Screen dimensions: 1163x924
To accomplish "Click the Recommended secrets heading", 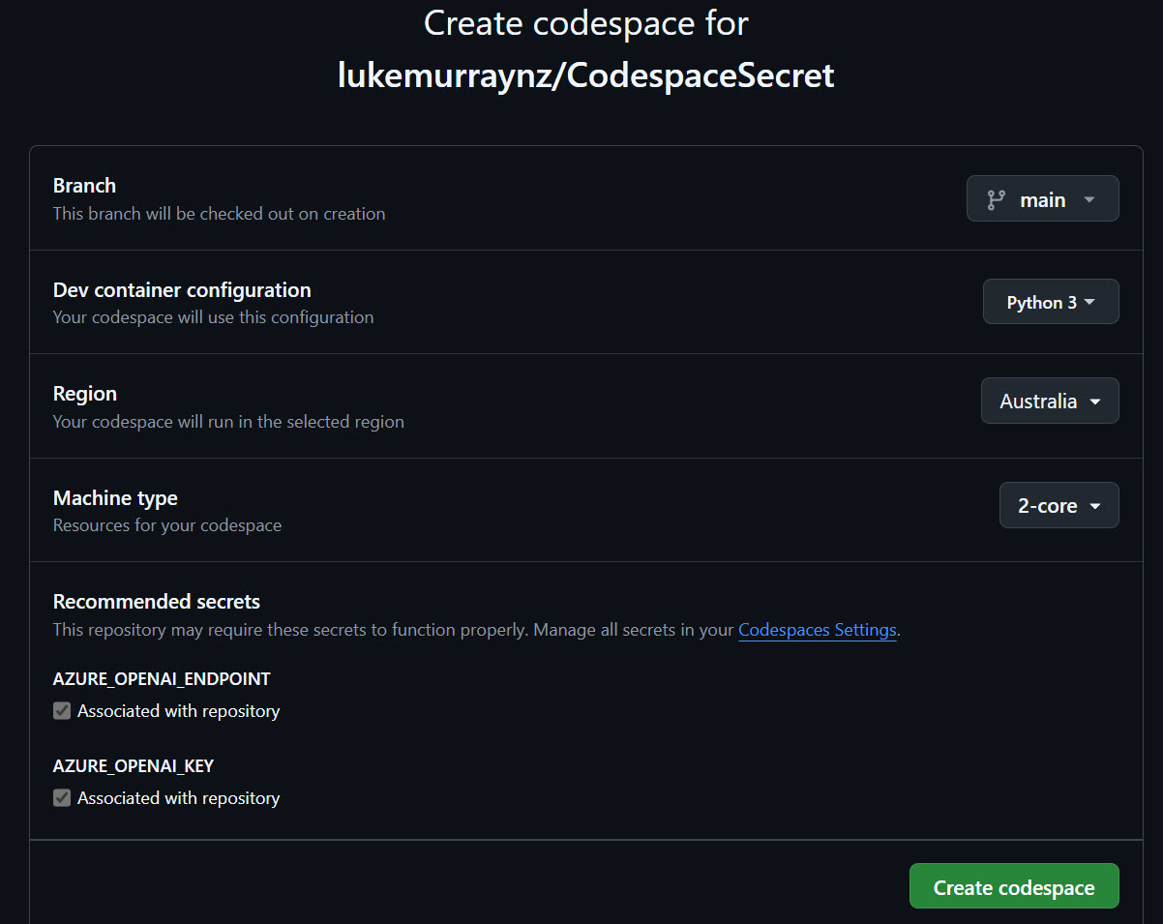I will pos(157,602).
